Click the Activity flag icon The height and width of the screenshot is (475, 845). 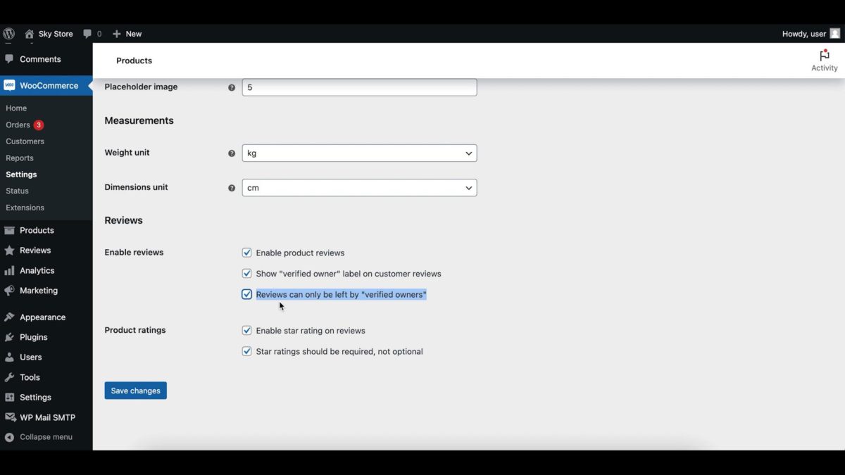point(824,55)
